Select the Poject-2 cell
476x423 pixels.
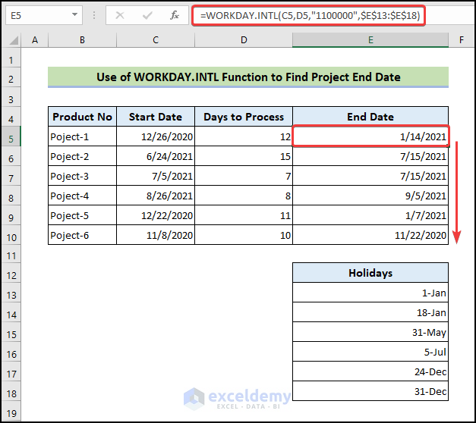(82, 156)
